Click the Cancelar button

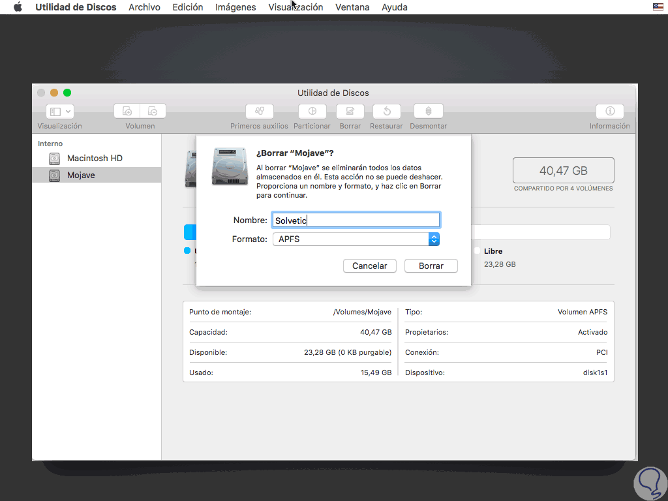click(369, 266)
